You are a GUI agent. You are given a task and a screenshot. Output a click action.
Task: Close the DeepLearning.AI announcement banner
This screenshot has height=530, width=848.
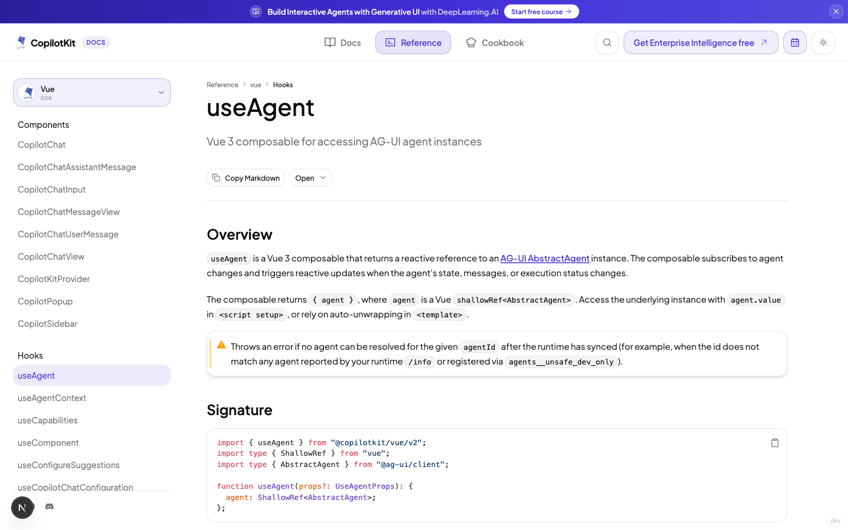point(836,11)
